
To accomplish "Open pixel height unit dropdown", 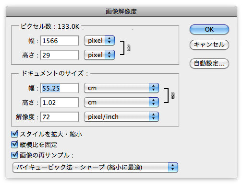I will click(99, 55).
